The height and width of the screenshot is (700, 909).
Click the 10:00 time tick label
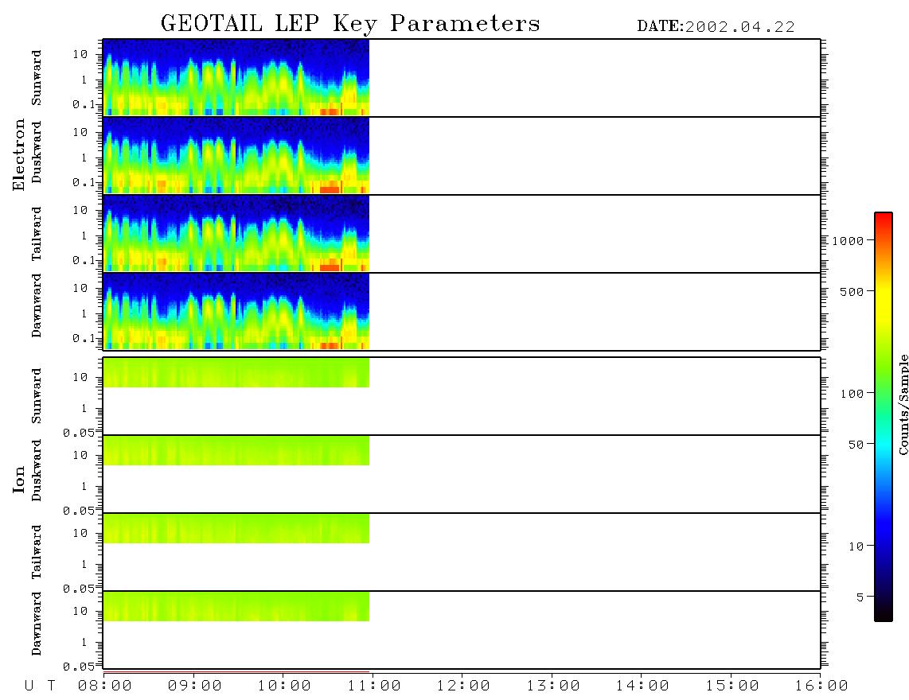coord(284,686)
